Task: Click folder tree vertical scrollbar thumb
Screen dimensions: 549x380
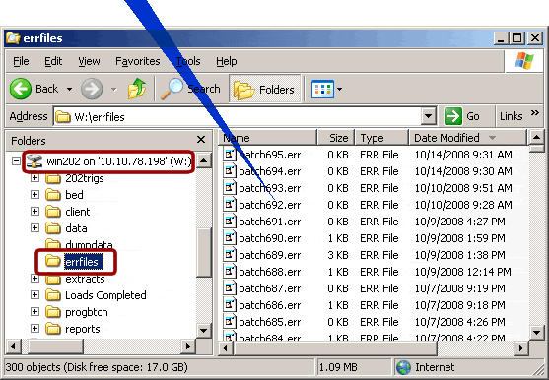Action: [x=203, y=252]
